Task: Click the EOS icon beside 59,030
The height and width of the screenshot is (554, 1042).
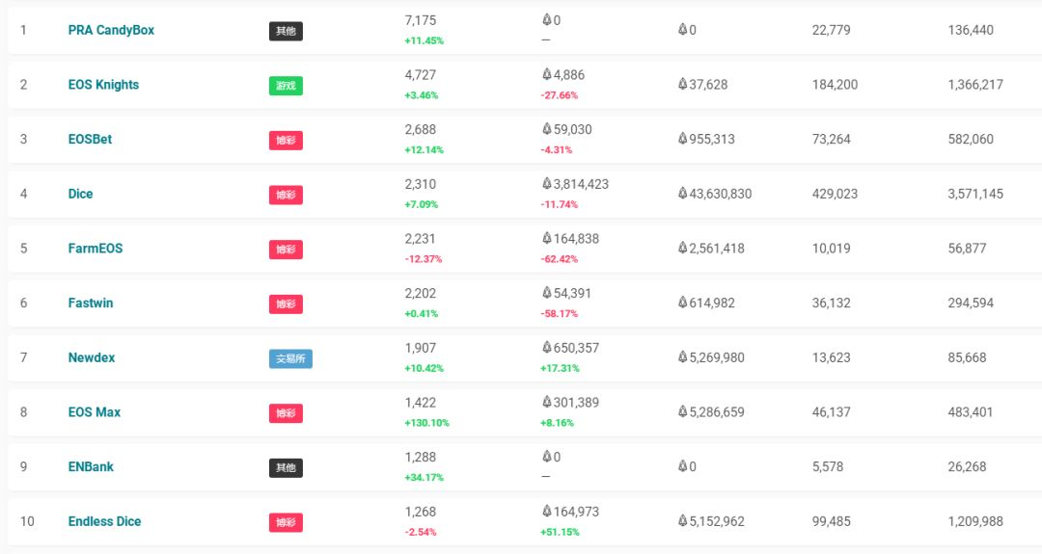Action: [547, 128]
